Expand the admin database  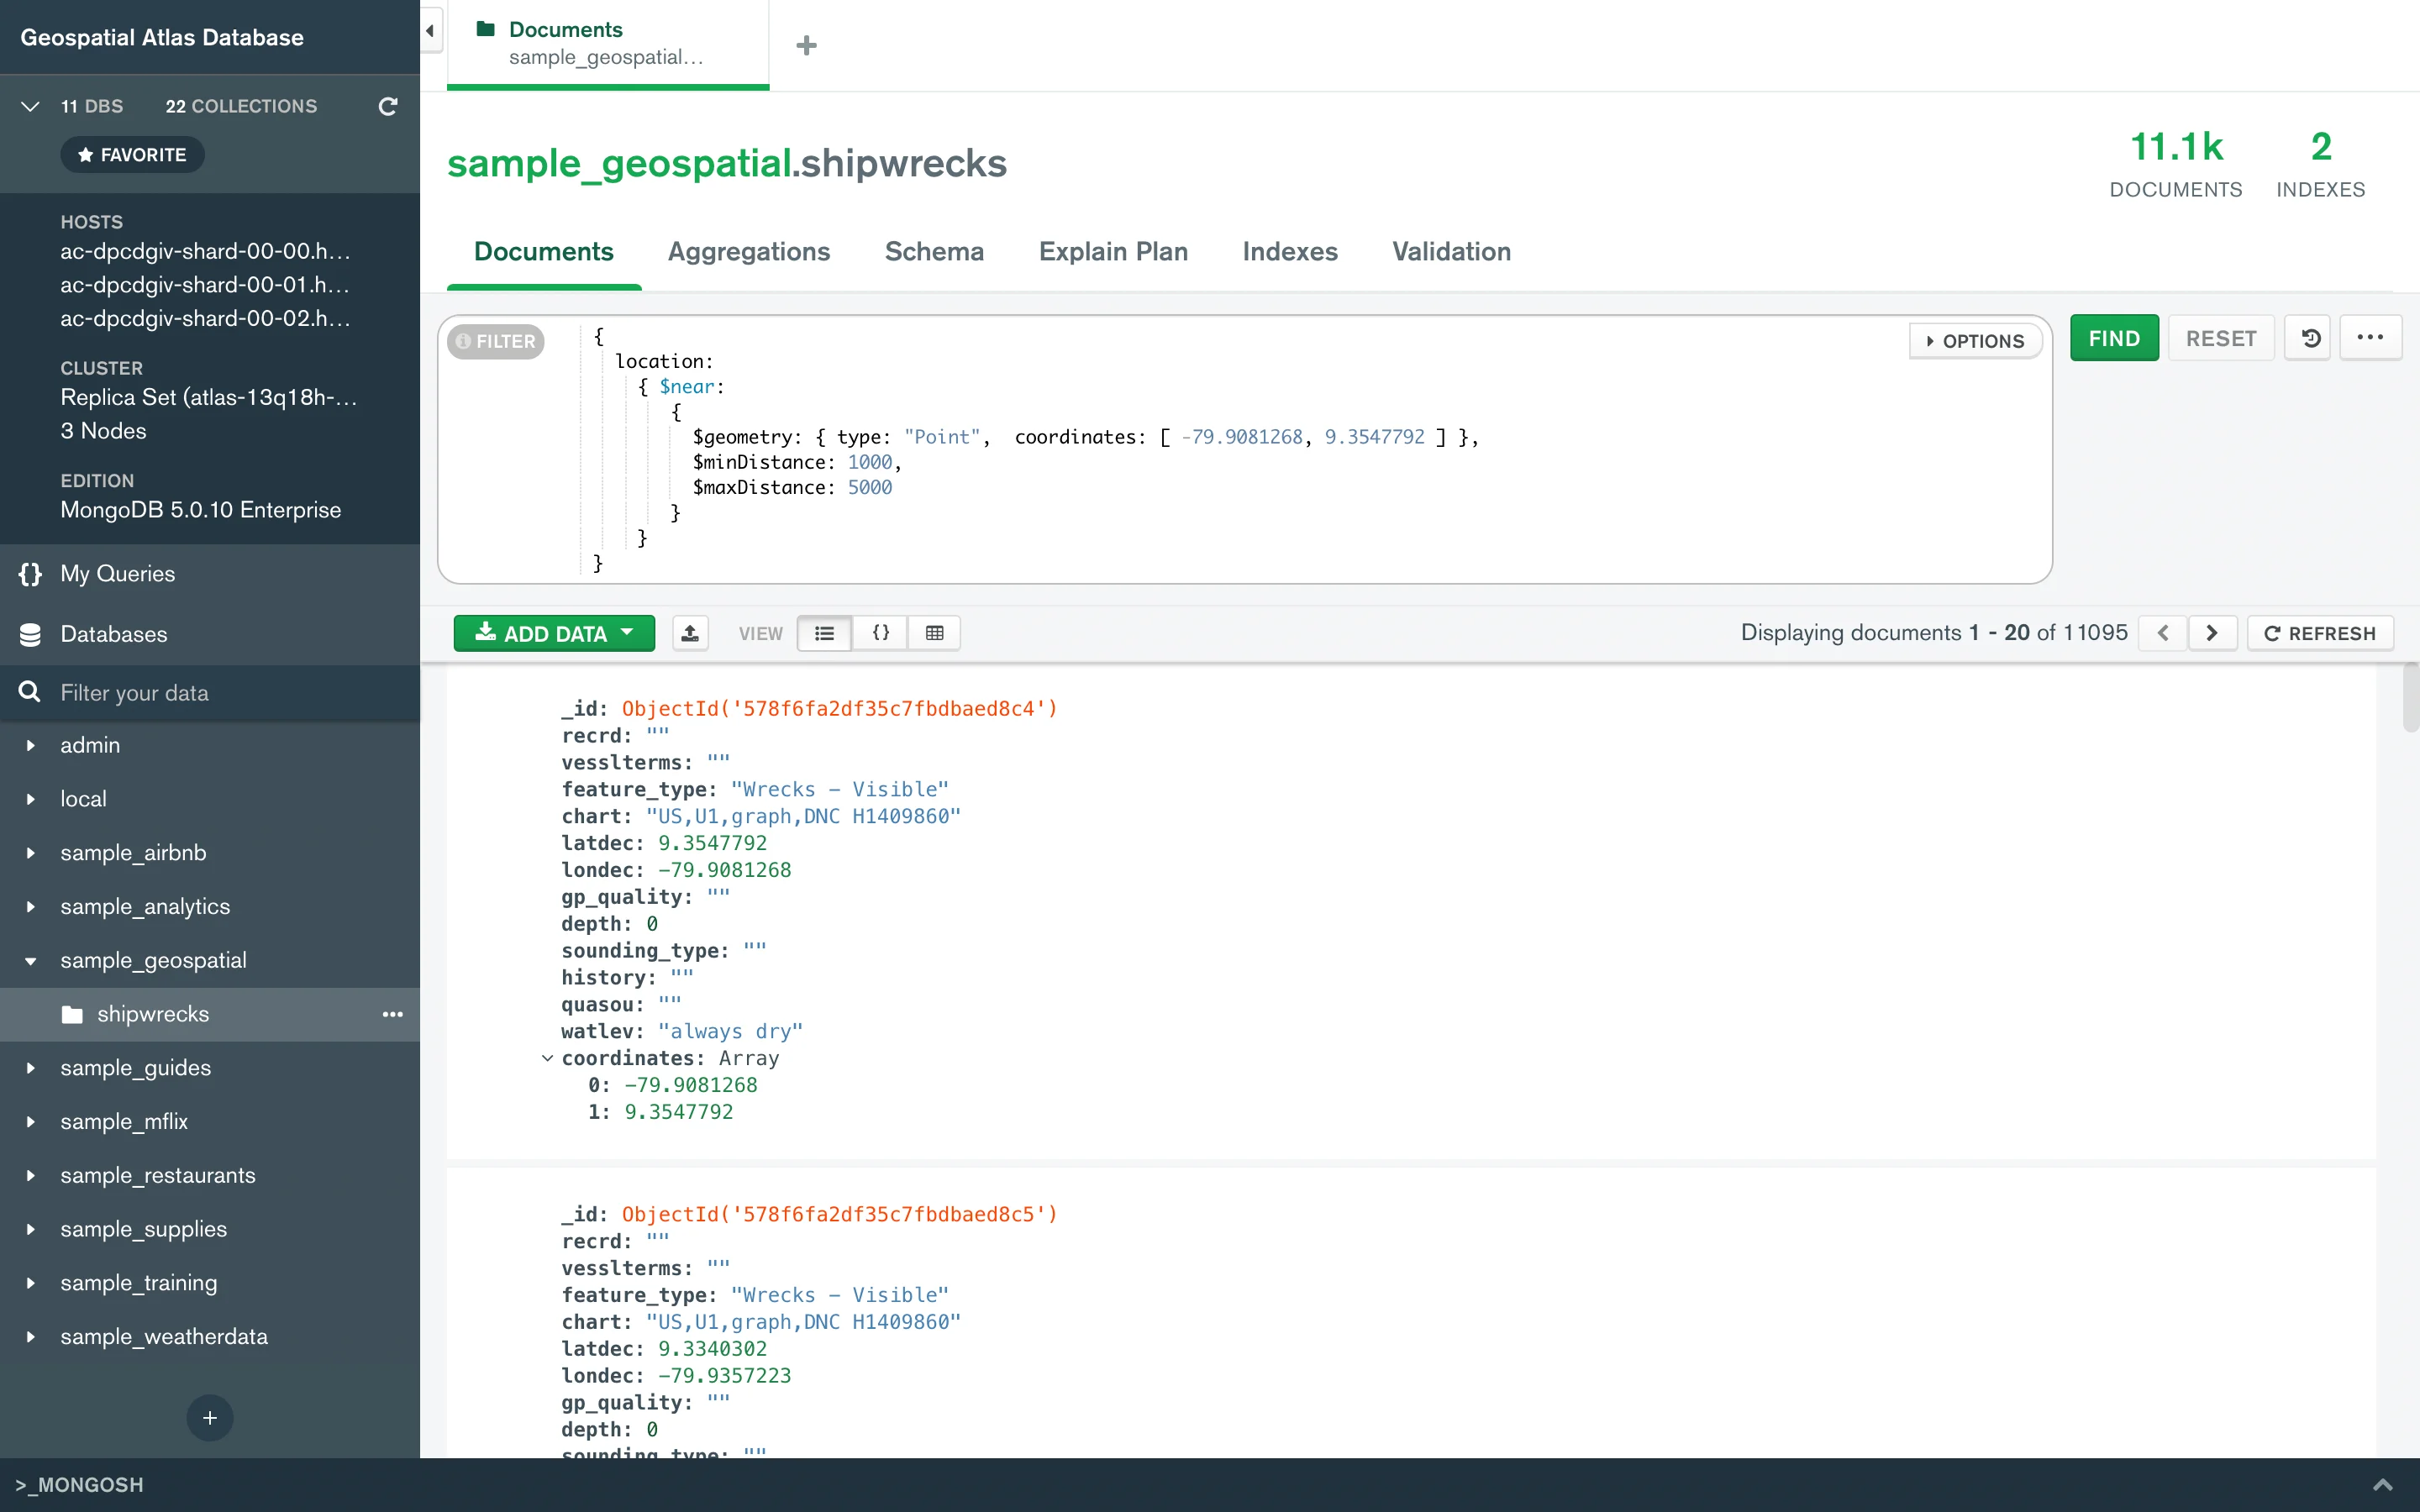coord(30,745)
